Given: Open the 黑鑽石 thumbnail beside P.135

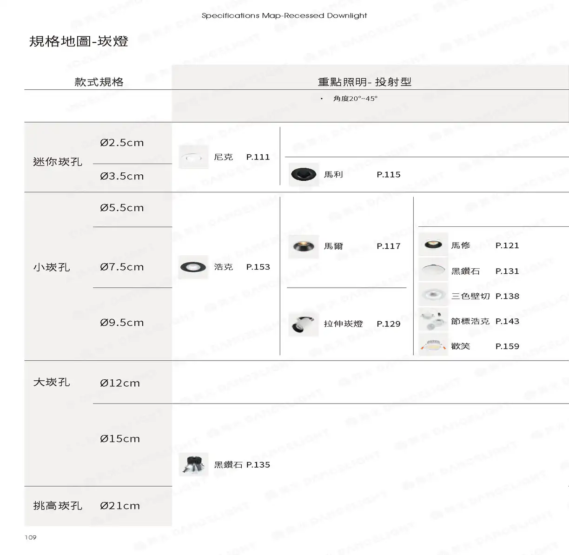Looking at the screenshot, I should pos(193,464).
